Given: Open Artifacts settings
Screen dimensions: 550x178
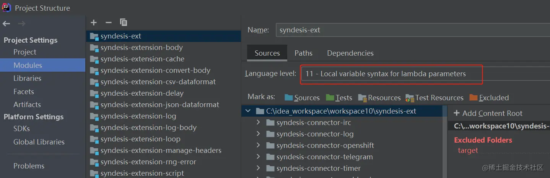Looking at the screenshot, I should 27,104.
